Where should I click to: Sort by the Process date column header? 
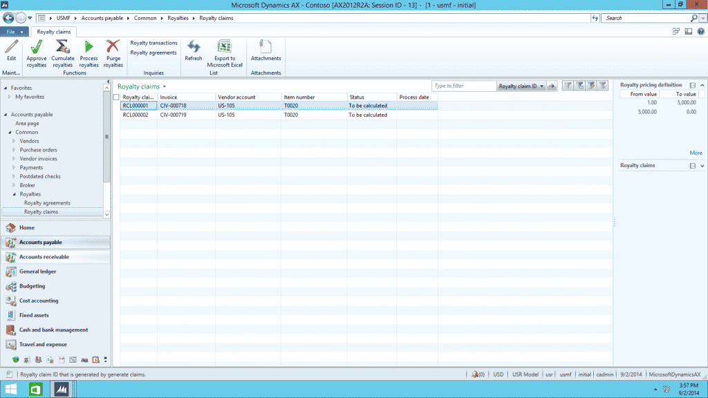(x=417, y=97)
